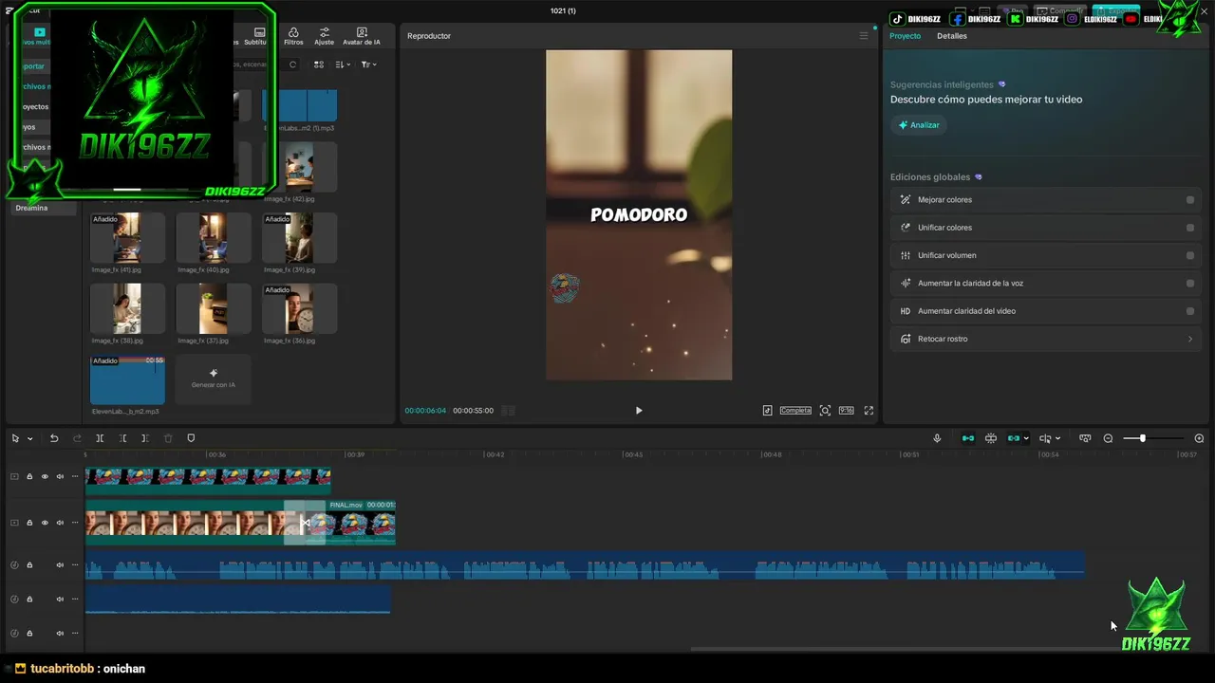Screen dimensions: 1215x683
Task: Enter fullscreen preview in the player
Action: coord(869,411)
